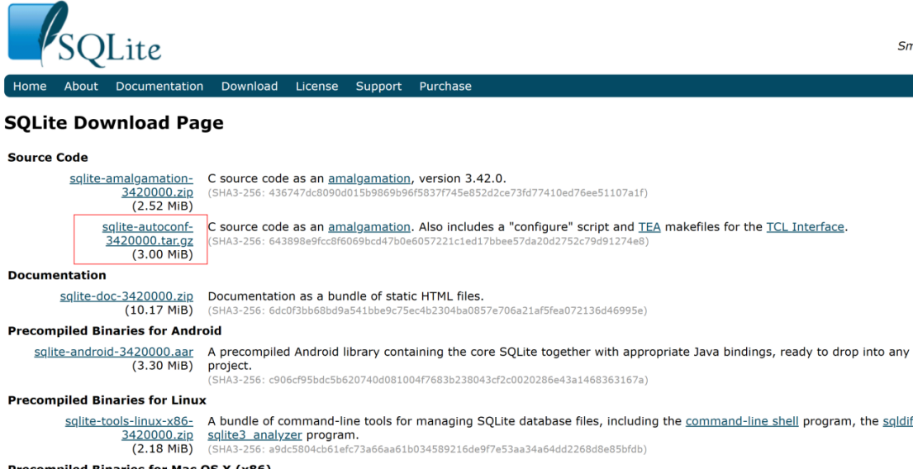The width and height of the screenshot is (913, 469).
Task: Open the command-line shell link
Action: click(x=742, y=421)
